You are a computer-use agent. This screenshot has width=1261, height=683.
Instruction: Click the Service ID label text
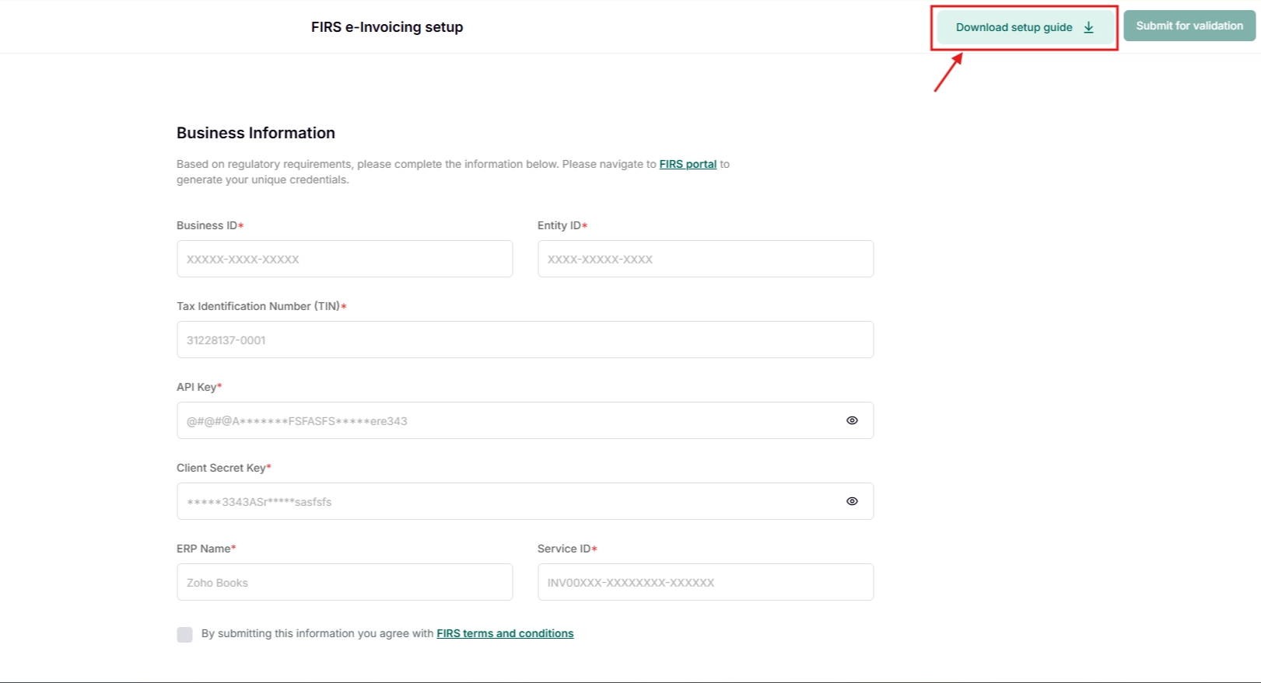(x=564, y=549)
